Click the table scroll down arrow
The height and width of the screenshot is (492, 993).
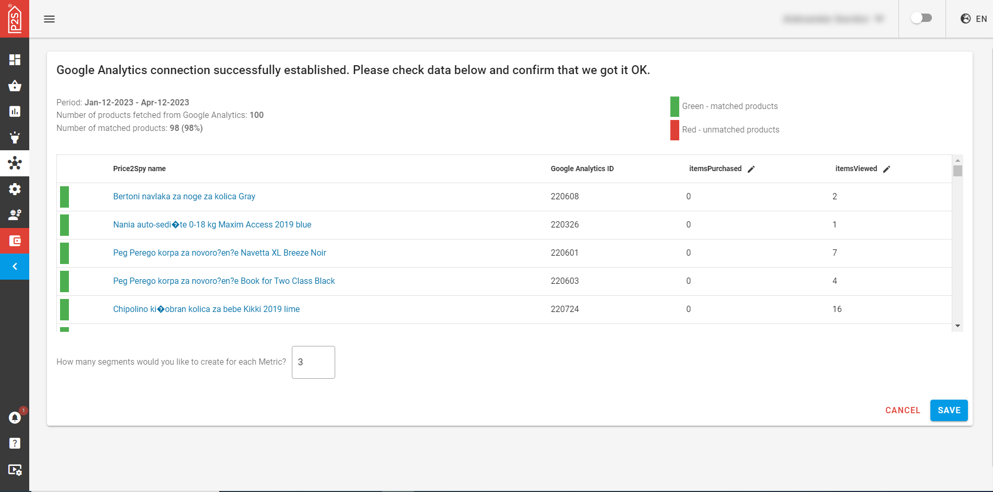point(957,326)
